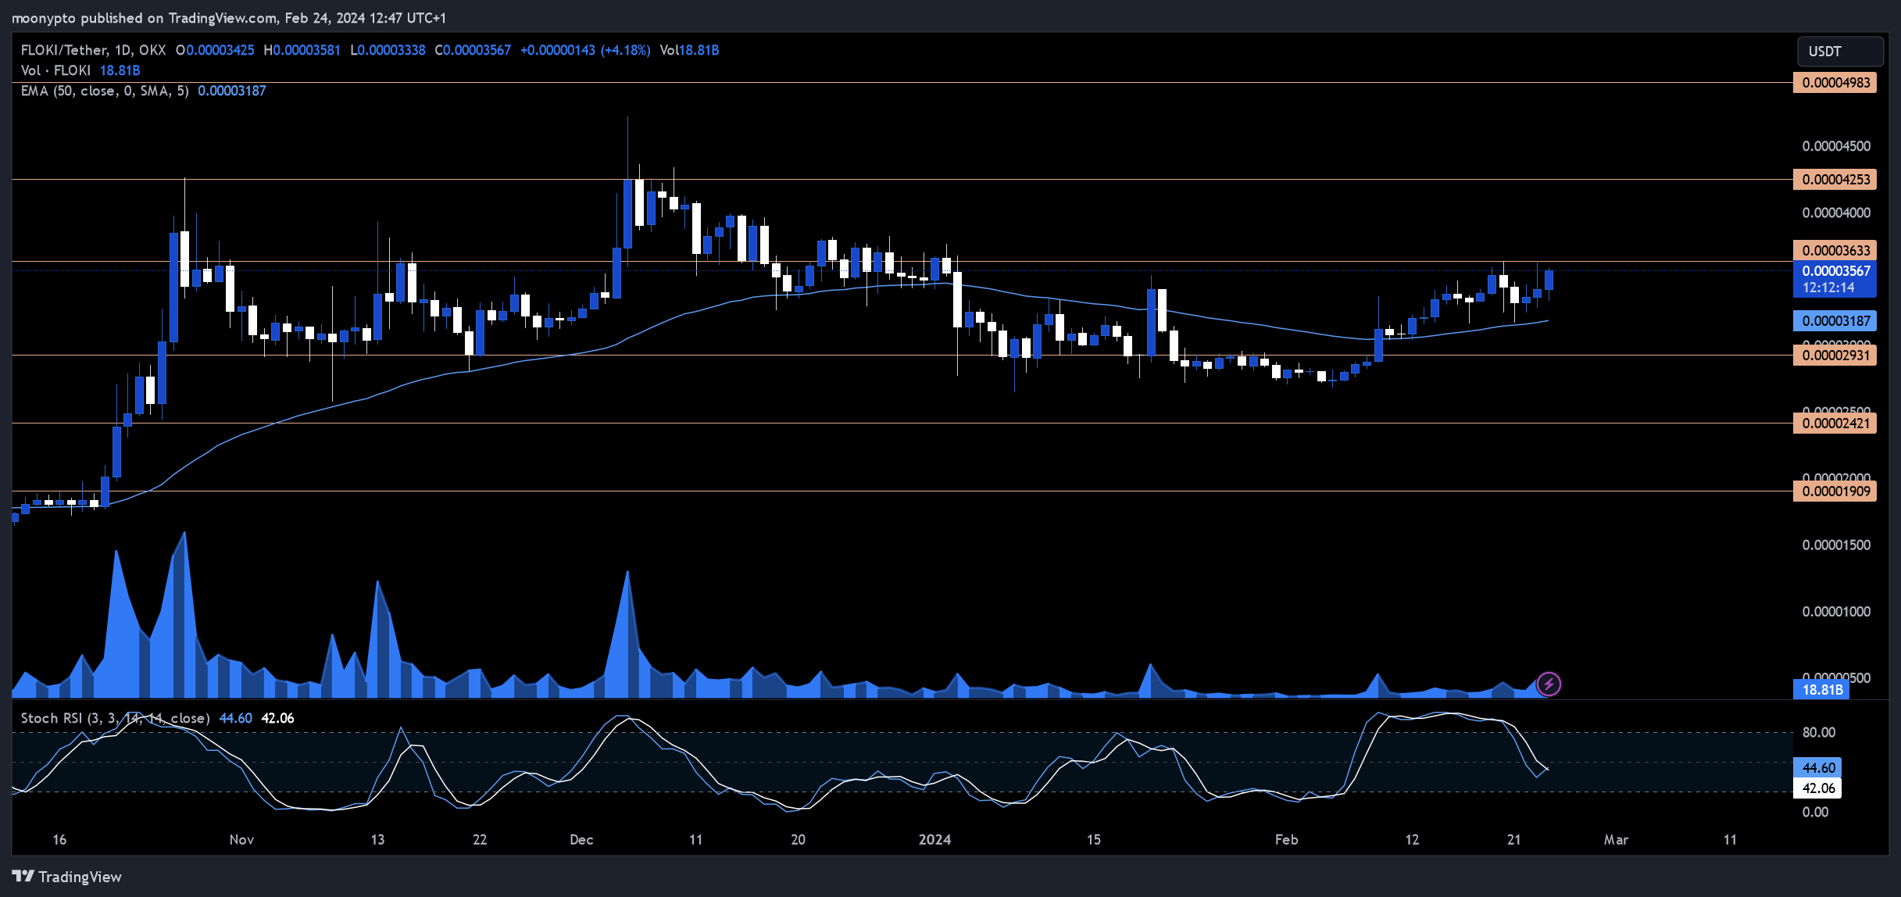The height and width of the screenshot is (897, 1901).
Task: Click the 2024 label on time axis
Action: (934, 840)
